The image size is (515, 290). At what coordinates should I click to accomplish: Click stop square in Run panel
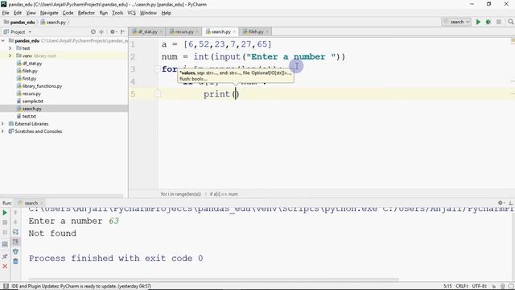click(5, 222)
